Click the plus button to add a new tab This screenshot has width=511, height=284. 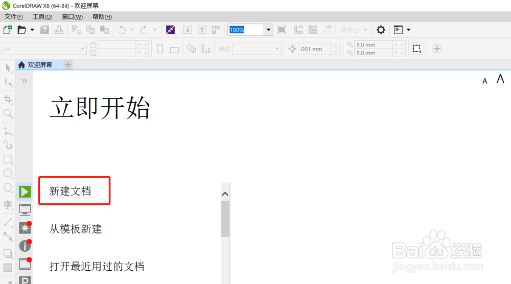pyautogui.click(x=67, y=65)
